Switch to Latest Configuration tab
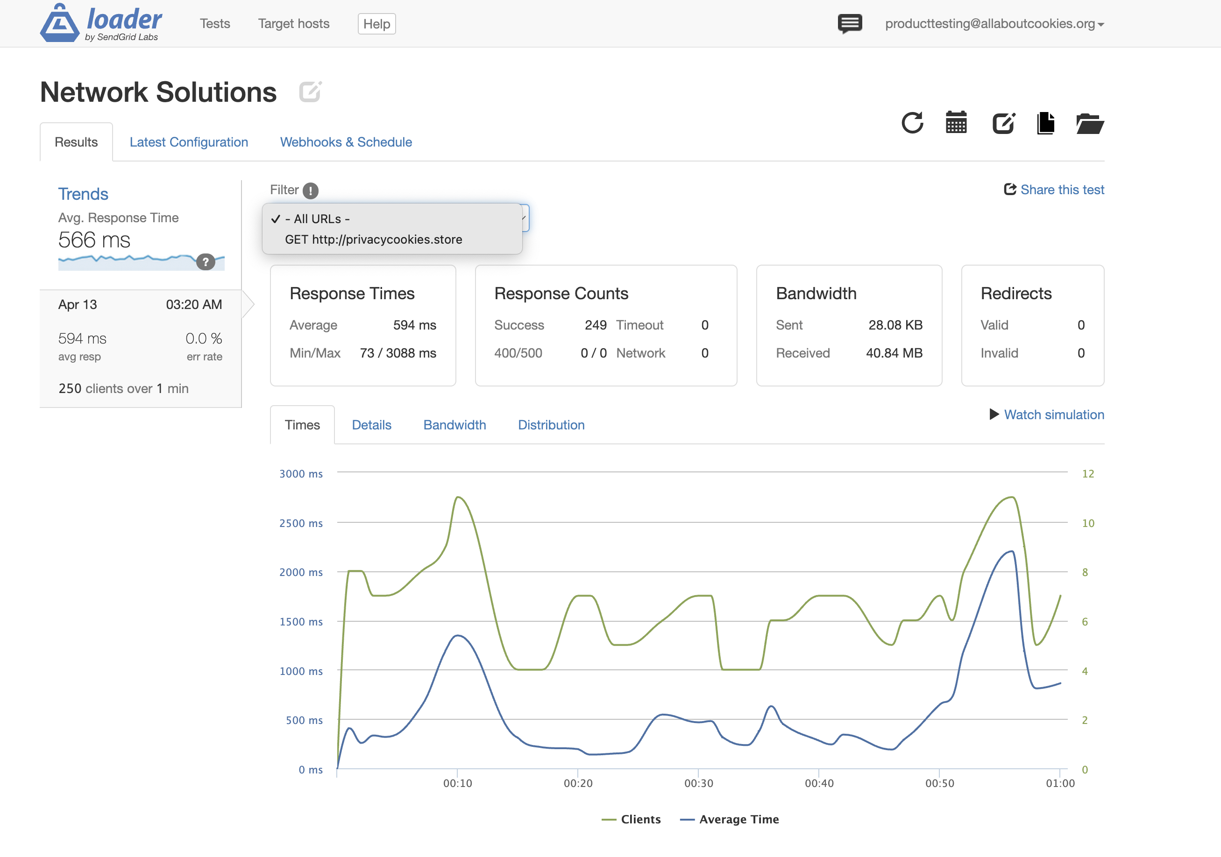This screenshot has height=857, width=1221. coord(189,142)
